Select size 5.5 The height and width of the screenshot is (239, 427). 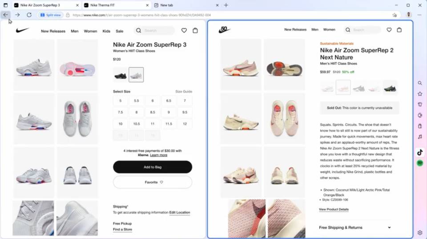pyautogui.click(x=137, y=101)
